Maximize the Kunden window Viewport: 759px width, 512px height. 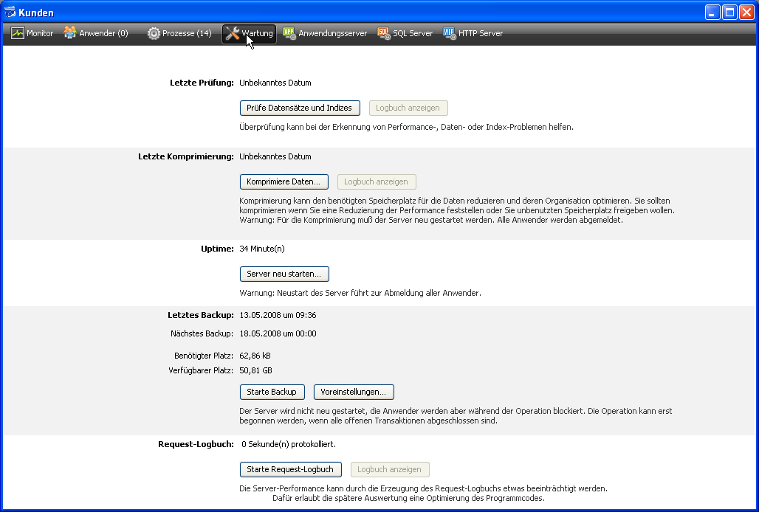coord(729,13)
